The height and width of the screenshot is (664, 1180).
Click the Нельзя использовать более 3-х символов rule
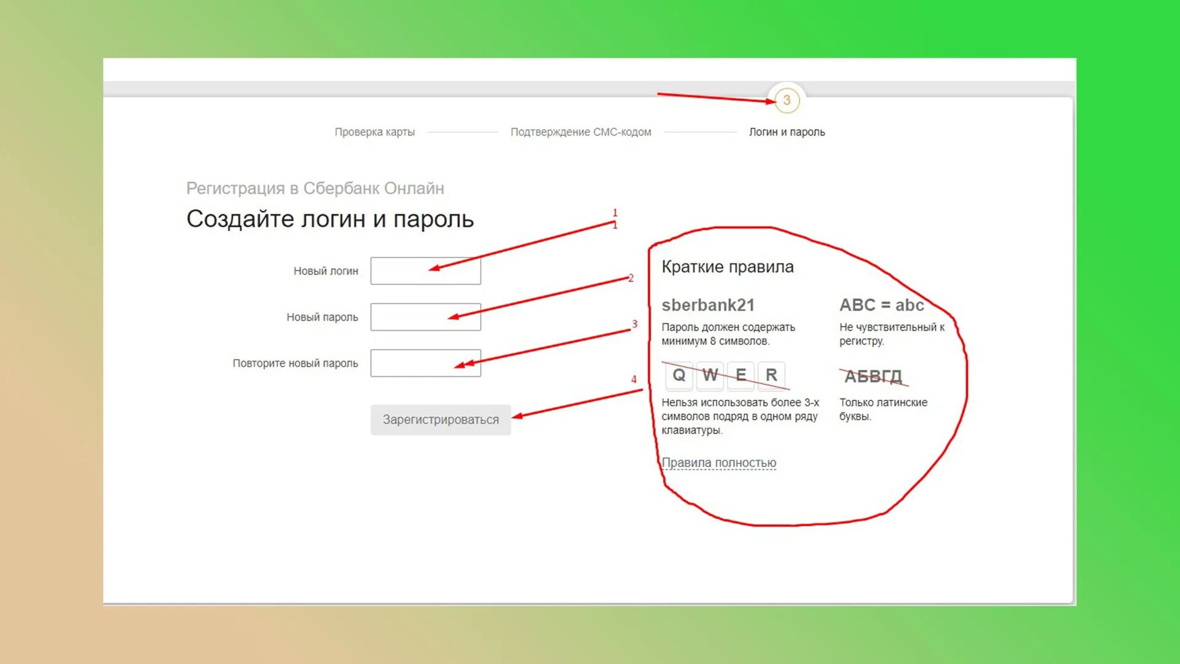(740, 416)
